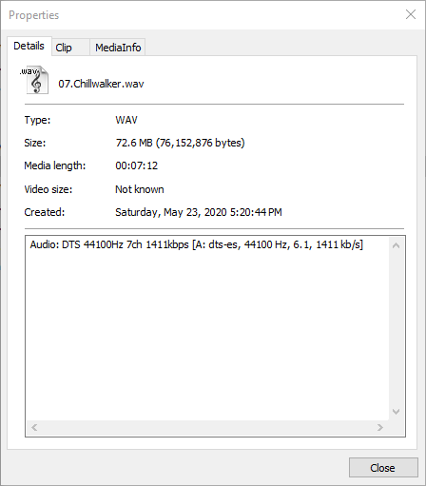Close the Properties dialog with X
Viewport: 426px width, 486px height.
point(411,14)
